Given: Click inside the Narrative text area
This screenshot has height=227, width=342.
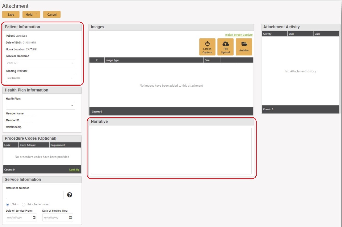Looking at the screenshot, I should pyautogui.click(x=171, y=151).
